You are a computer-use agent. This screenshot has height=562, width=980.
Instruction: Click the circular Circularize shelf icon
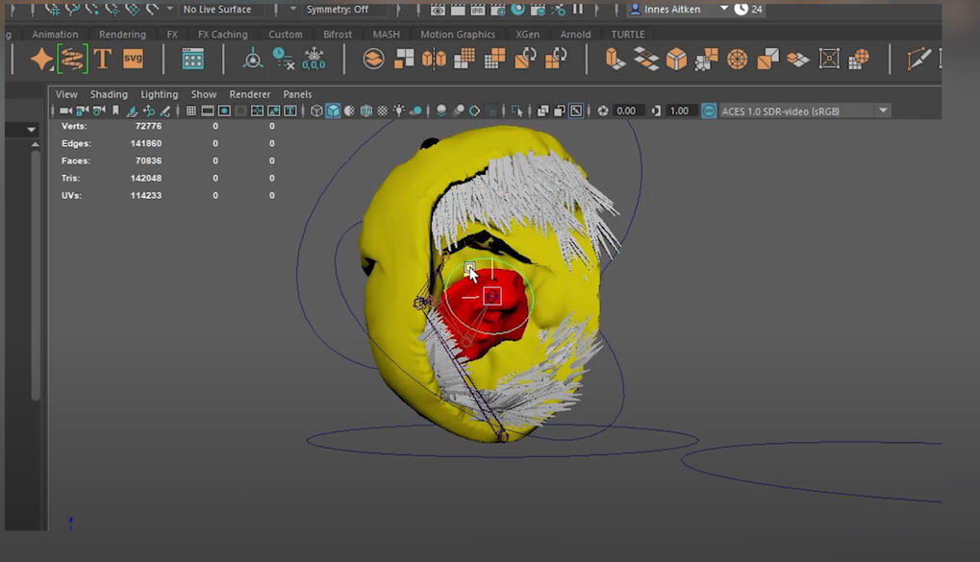(x=737, y=60)
